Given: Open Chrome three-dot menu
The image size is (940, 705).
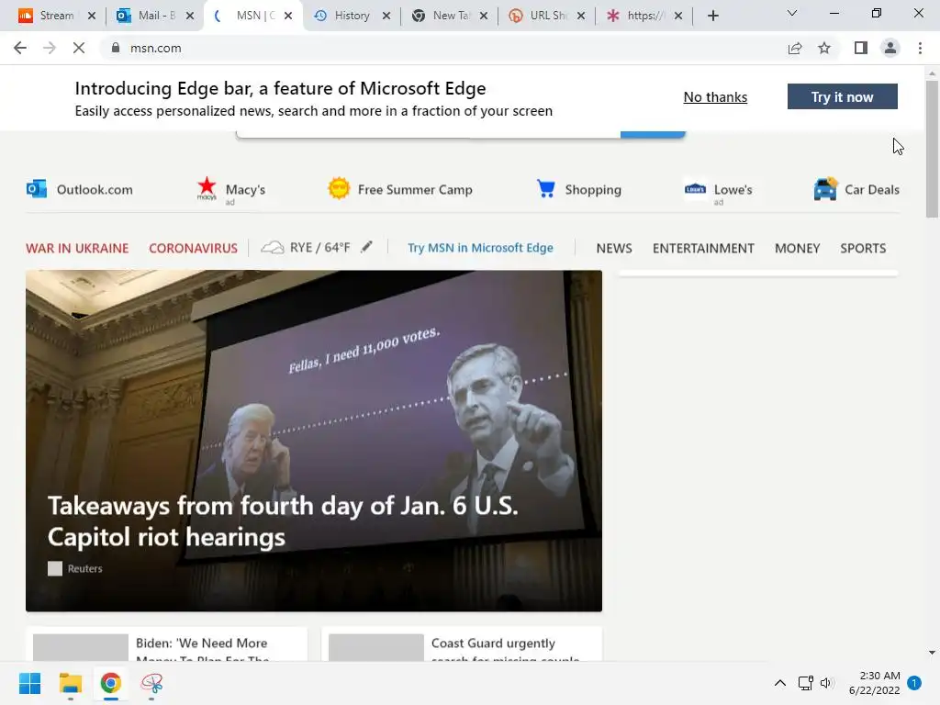Looking at the screenshot, I should pos(920,48).
